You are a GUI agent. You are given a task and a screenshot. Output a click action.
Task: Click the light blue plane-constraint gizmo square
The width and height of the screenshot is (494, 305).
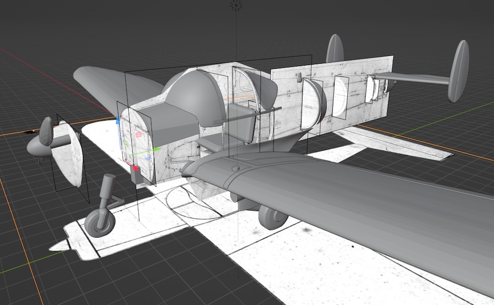pos(150,159)
